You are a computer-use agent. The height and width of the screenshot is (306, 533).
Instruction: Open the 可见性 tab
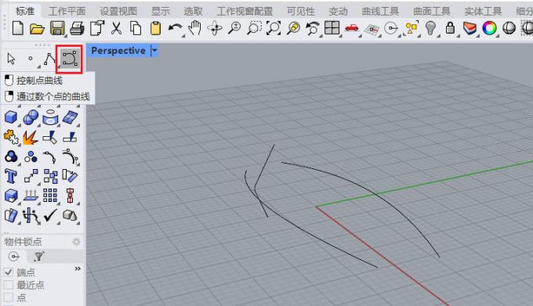coord(301,11)
